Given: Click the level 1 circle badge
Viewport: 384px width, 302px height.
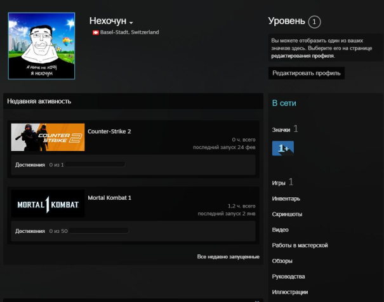Looking at the screenshot, I should coord(314,22).
